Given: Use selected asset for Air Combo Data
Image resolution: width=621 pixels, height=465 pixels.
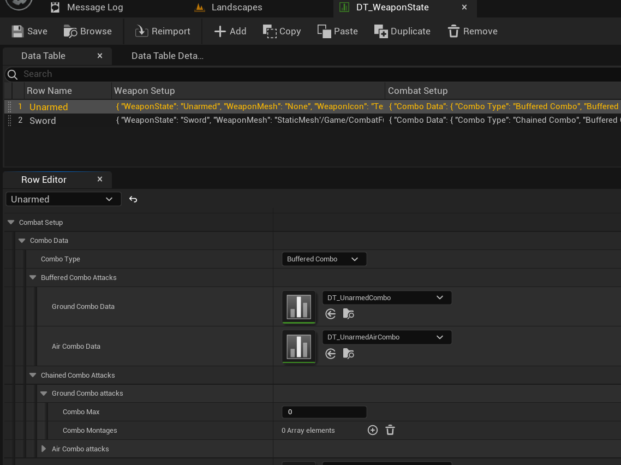Looking at the screenshot, I should click(331, 354).
